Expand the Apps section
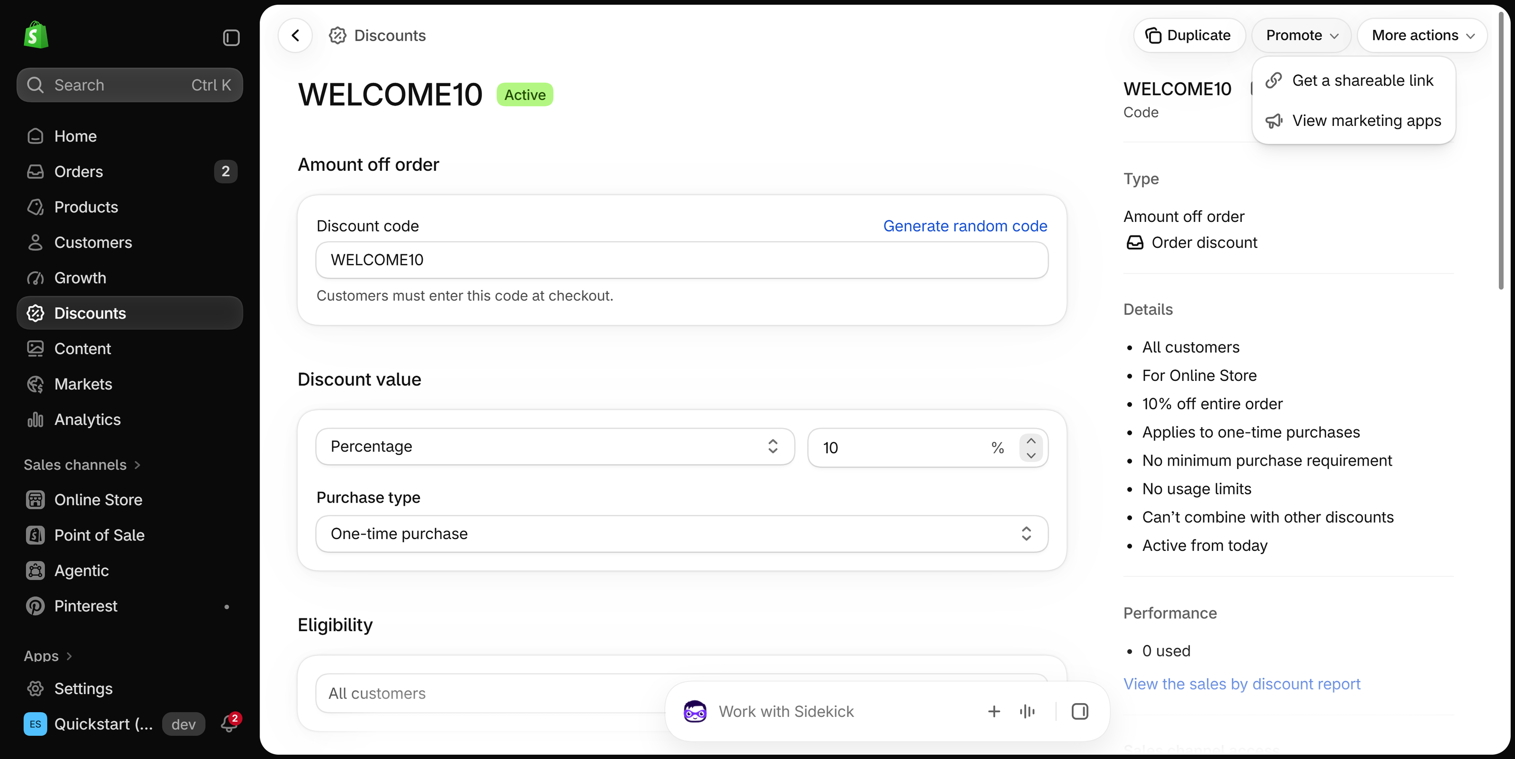 tap(48, 656)
